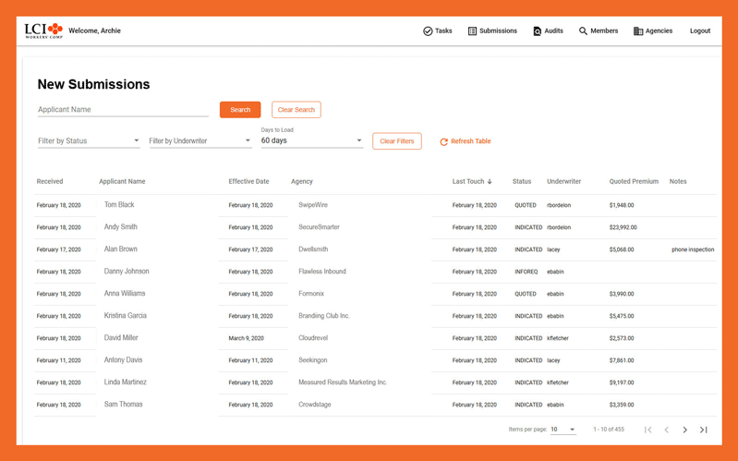
Task: Click the Last Touch sort arrow
Action: (490, 182)
